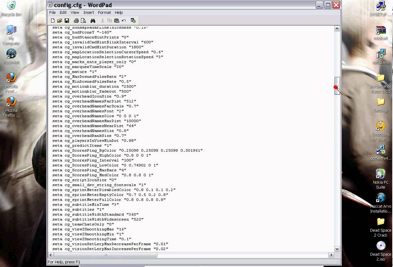Click the horizontal scrollbar right arrow
Screen dimensions: 393x267
point(331,255)
